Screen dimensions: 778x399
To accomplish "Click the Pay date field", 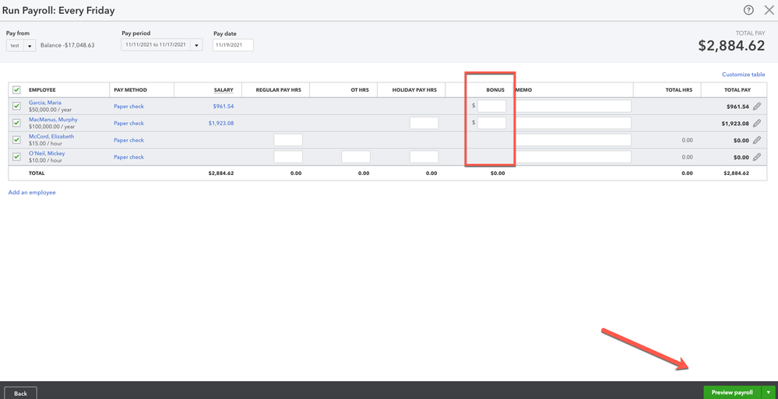I will [x=232, y=45].
